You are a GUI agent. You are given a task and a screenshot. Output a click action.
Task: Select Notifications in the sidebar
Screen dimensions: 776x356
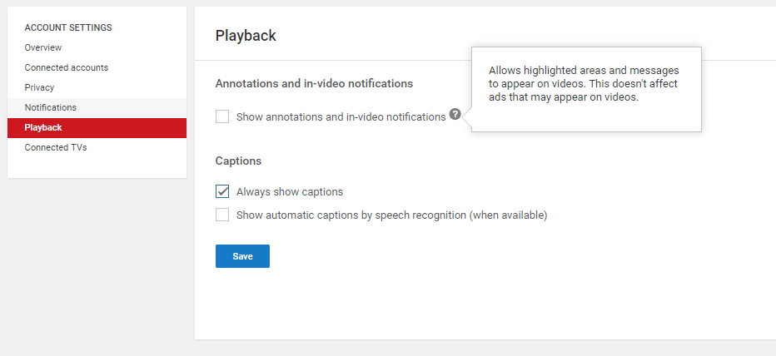pos(97,108)
